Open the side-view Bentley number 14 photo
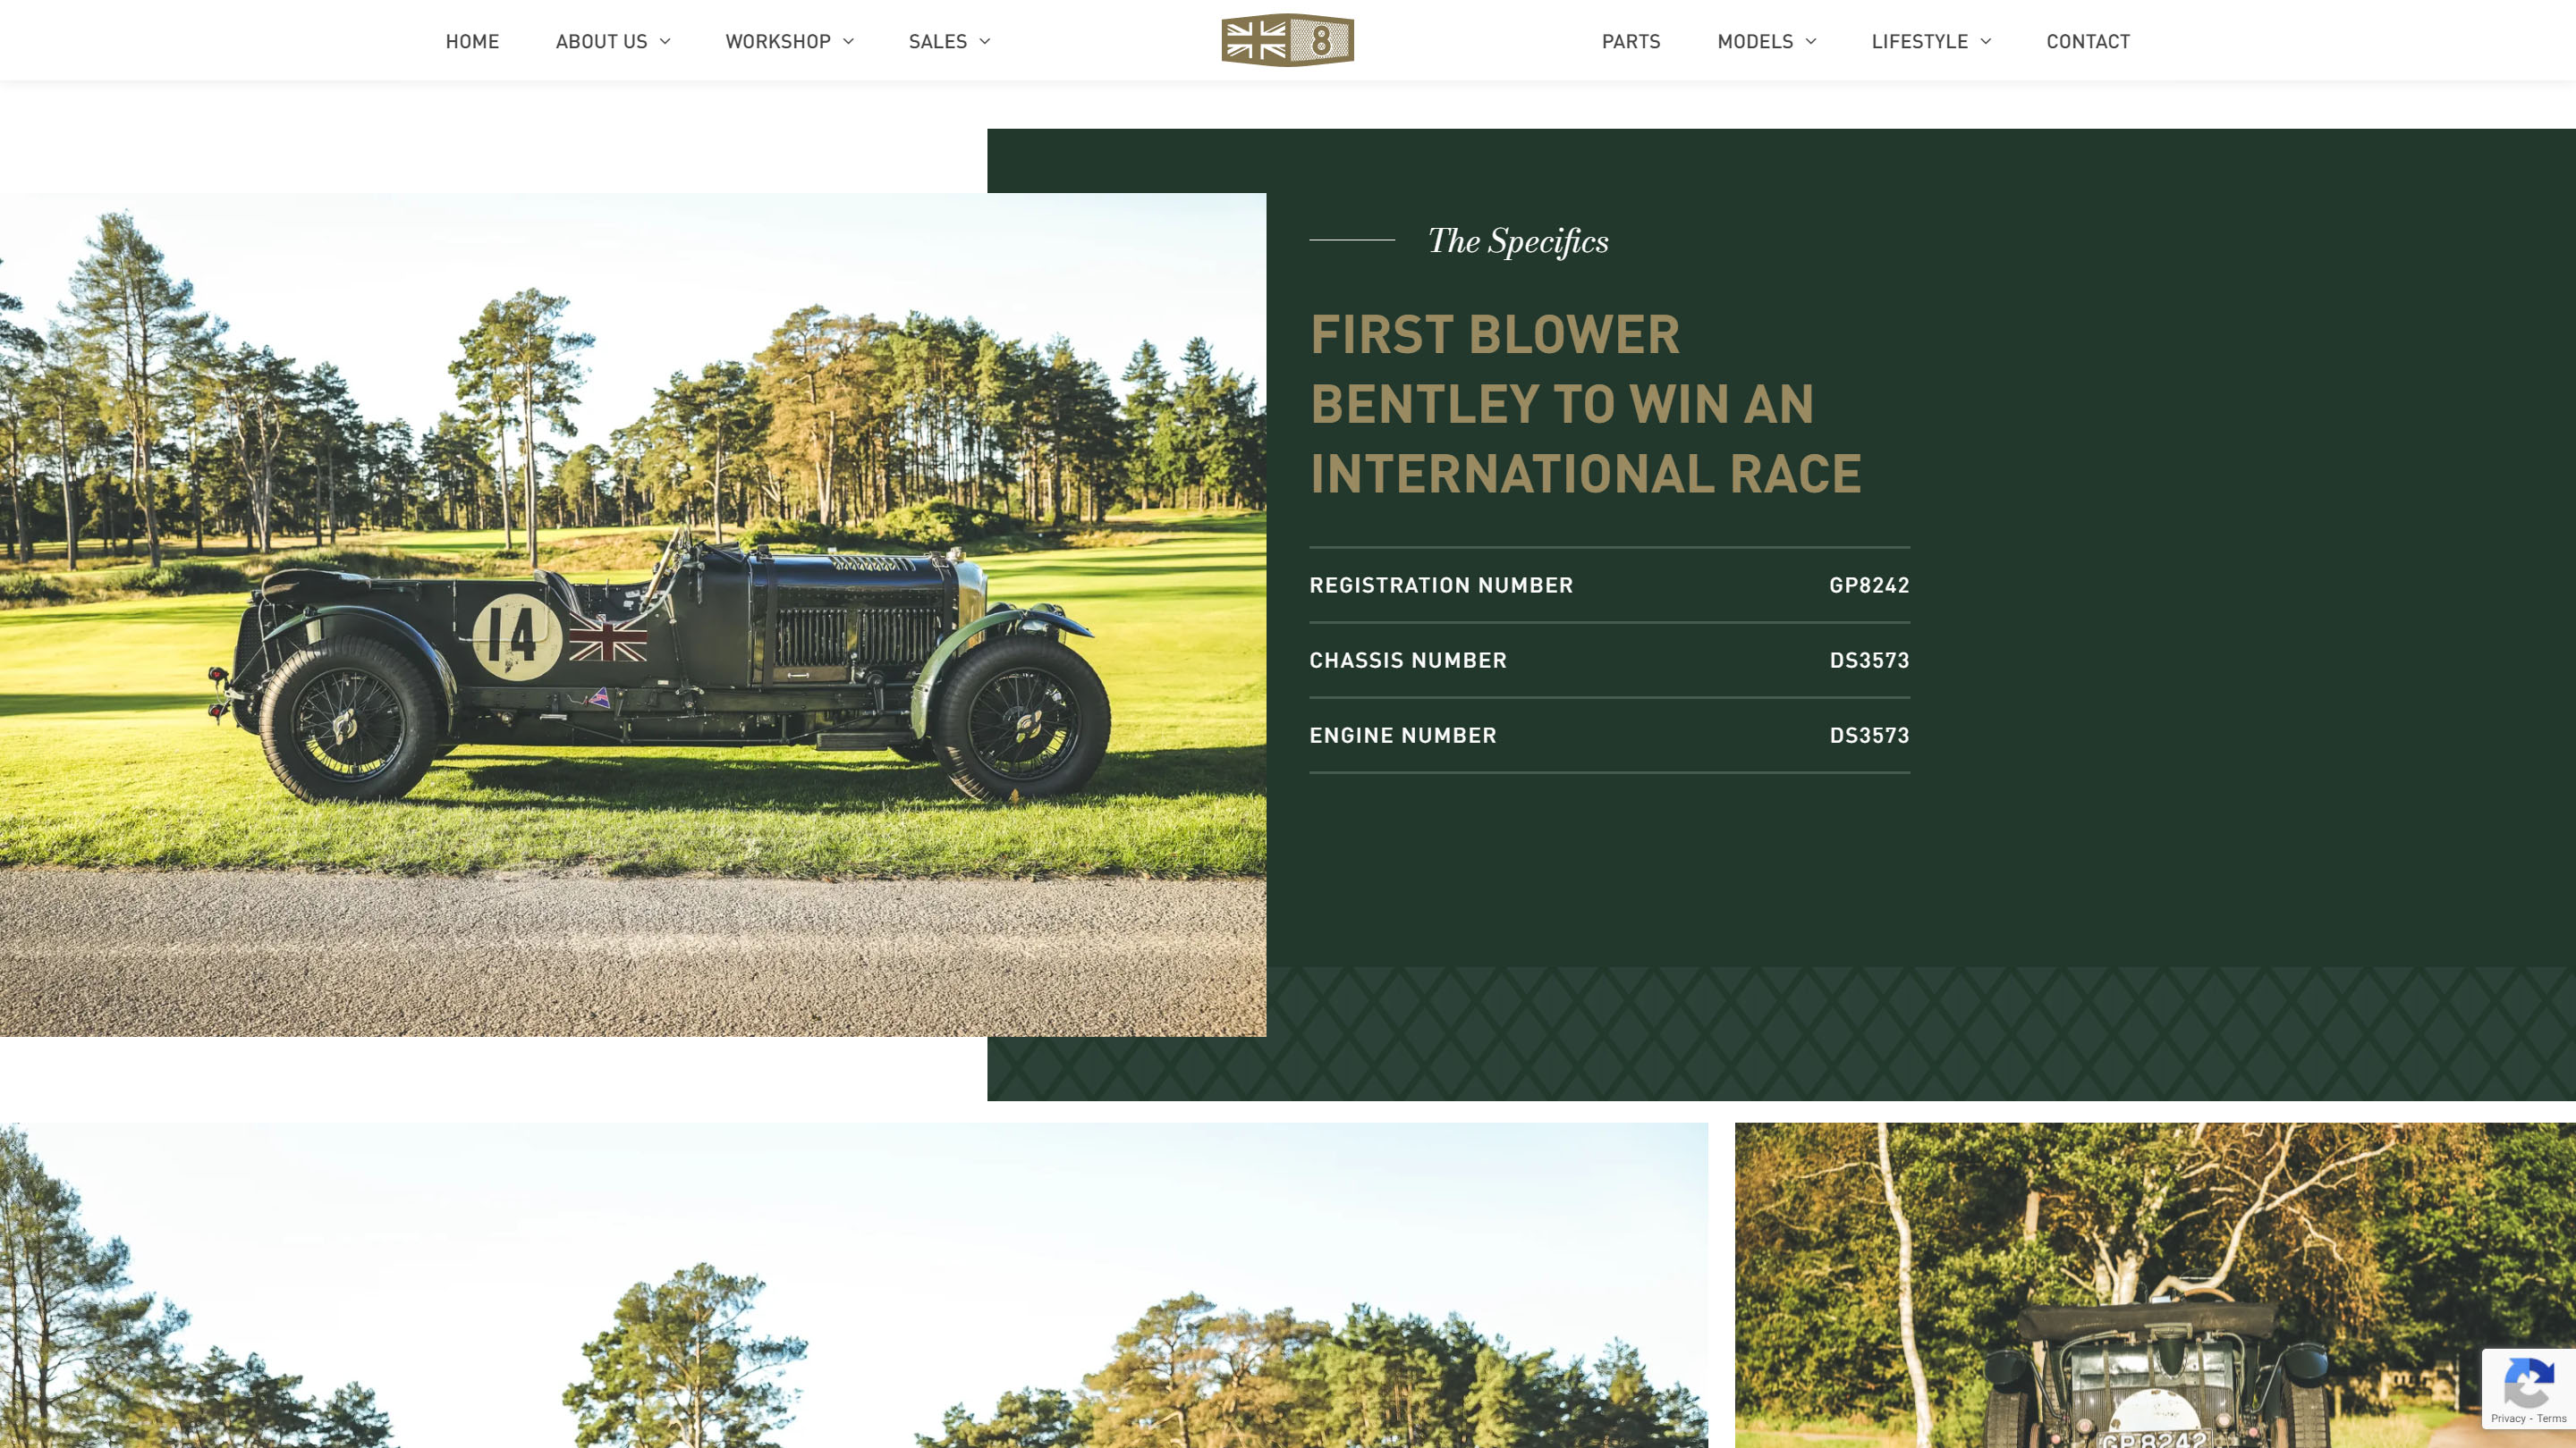 point(632,613)
